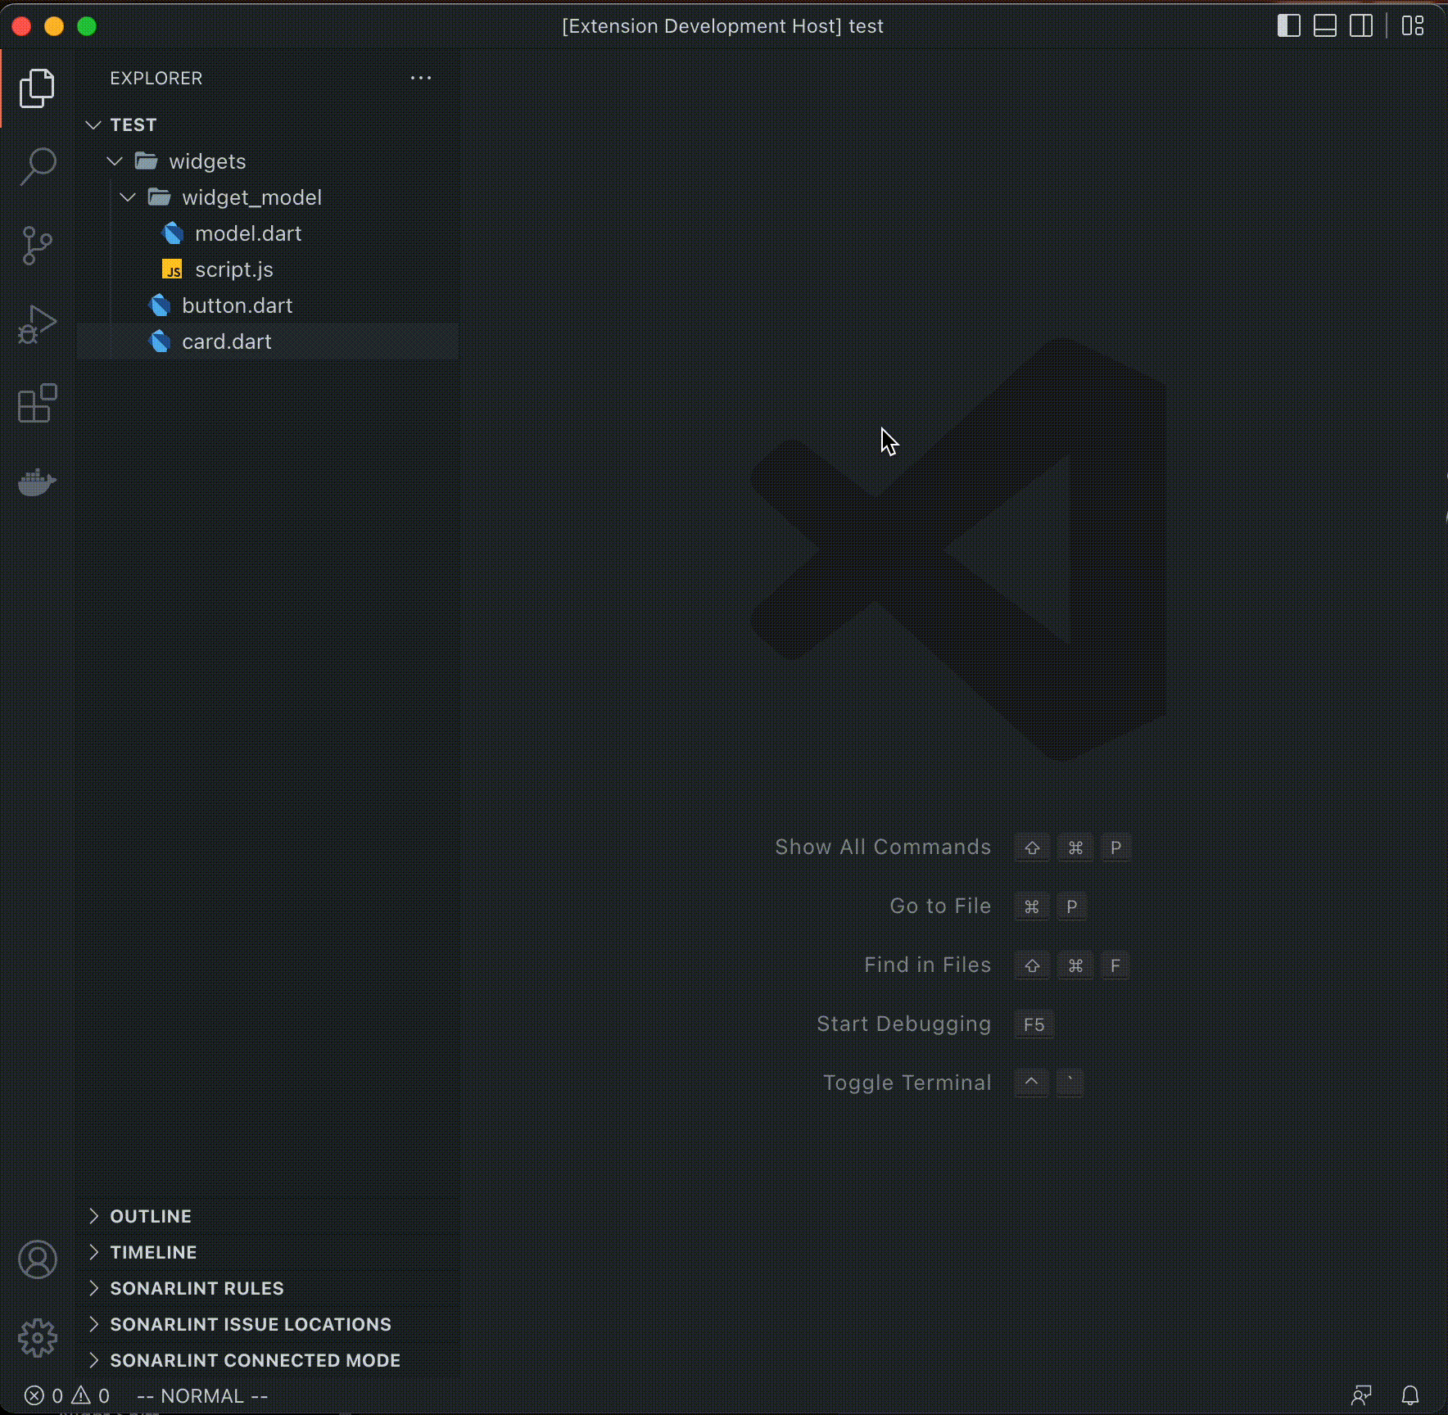
Task: Expand the SONARLINT RULES section
Action: coord(93,1288)
